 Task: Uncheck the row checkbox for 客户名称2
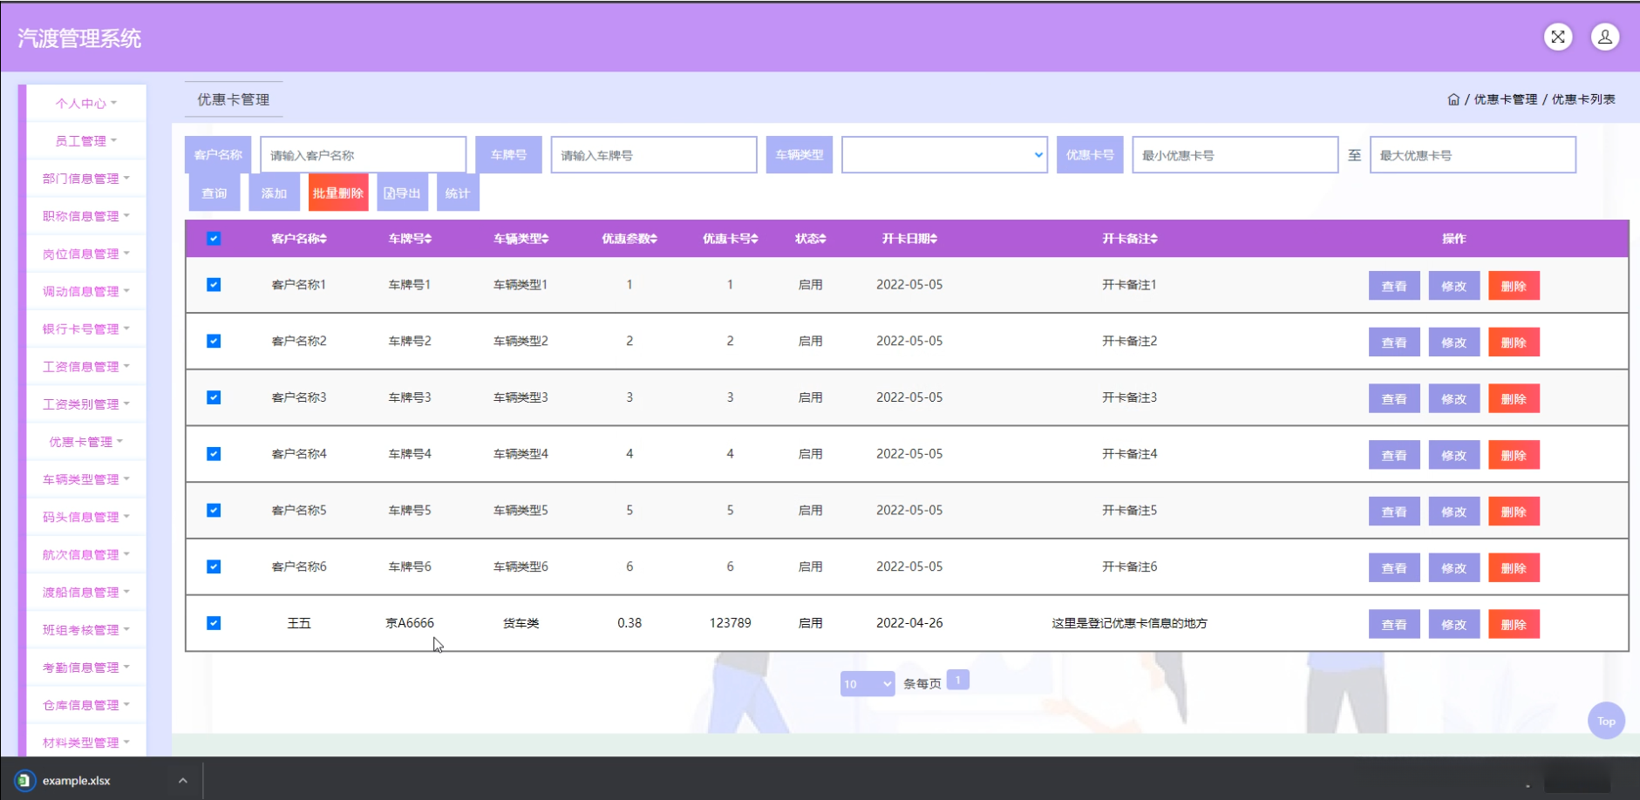(214, 341)
